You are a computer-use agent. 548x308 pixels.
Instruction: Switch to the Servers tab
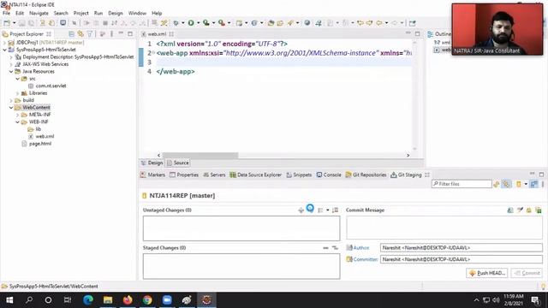[214, 175]
